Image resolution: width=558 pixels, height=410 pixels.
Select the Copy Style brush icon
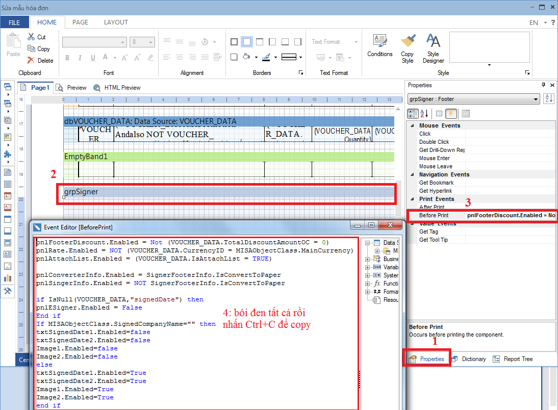tap(408, 41)
